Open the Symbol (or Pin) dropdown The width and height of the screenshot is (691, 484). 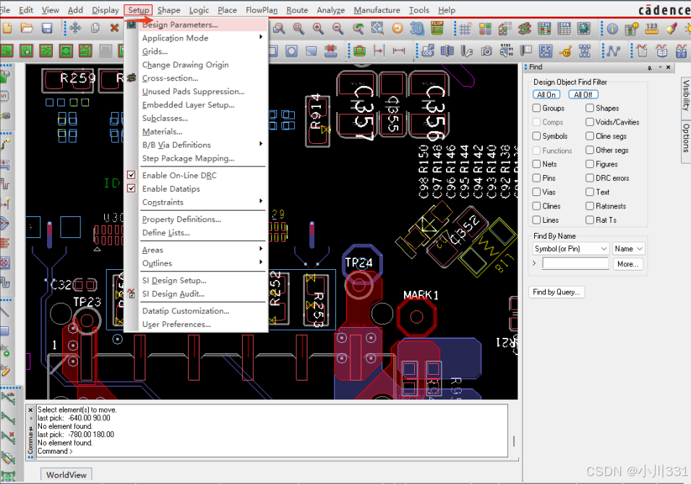click(570, 248)
